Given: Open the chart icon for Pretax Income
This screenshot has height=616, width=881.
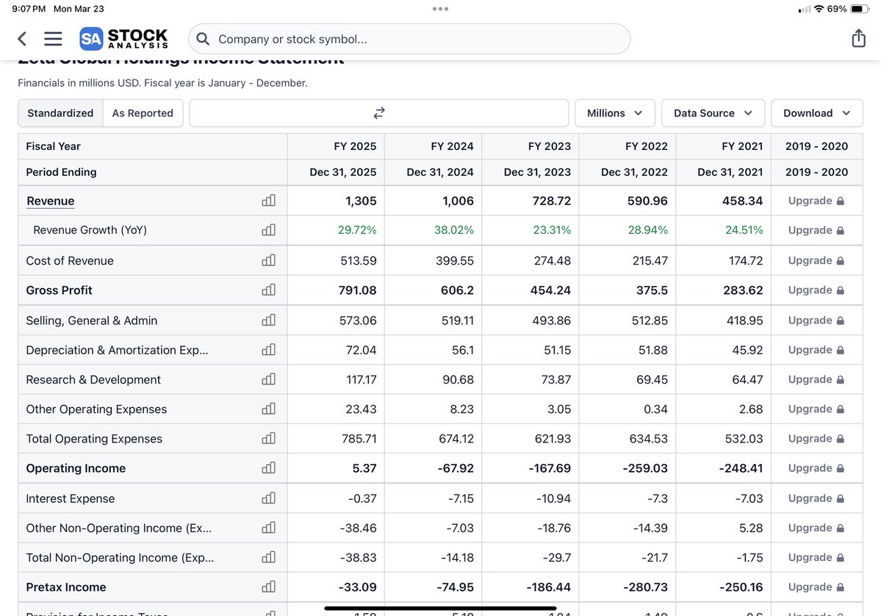Looking at the screenshot, I should point(269,587).
